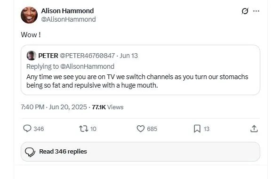280x179 pixels.
Task: Open the three-dot more options menu
Action: click(x=256, y=11)
